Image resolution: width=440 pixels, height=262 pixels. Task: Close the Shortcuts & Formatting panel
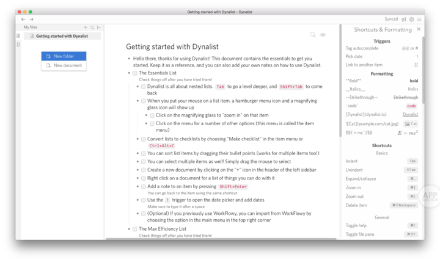(x=419, y=29)
